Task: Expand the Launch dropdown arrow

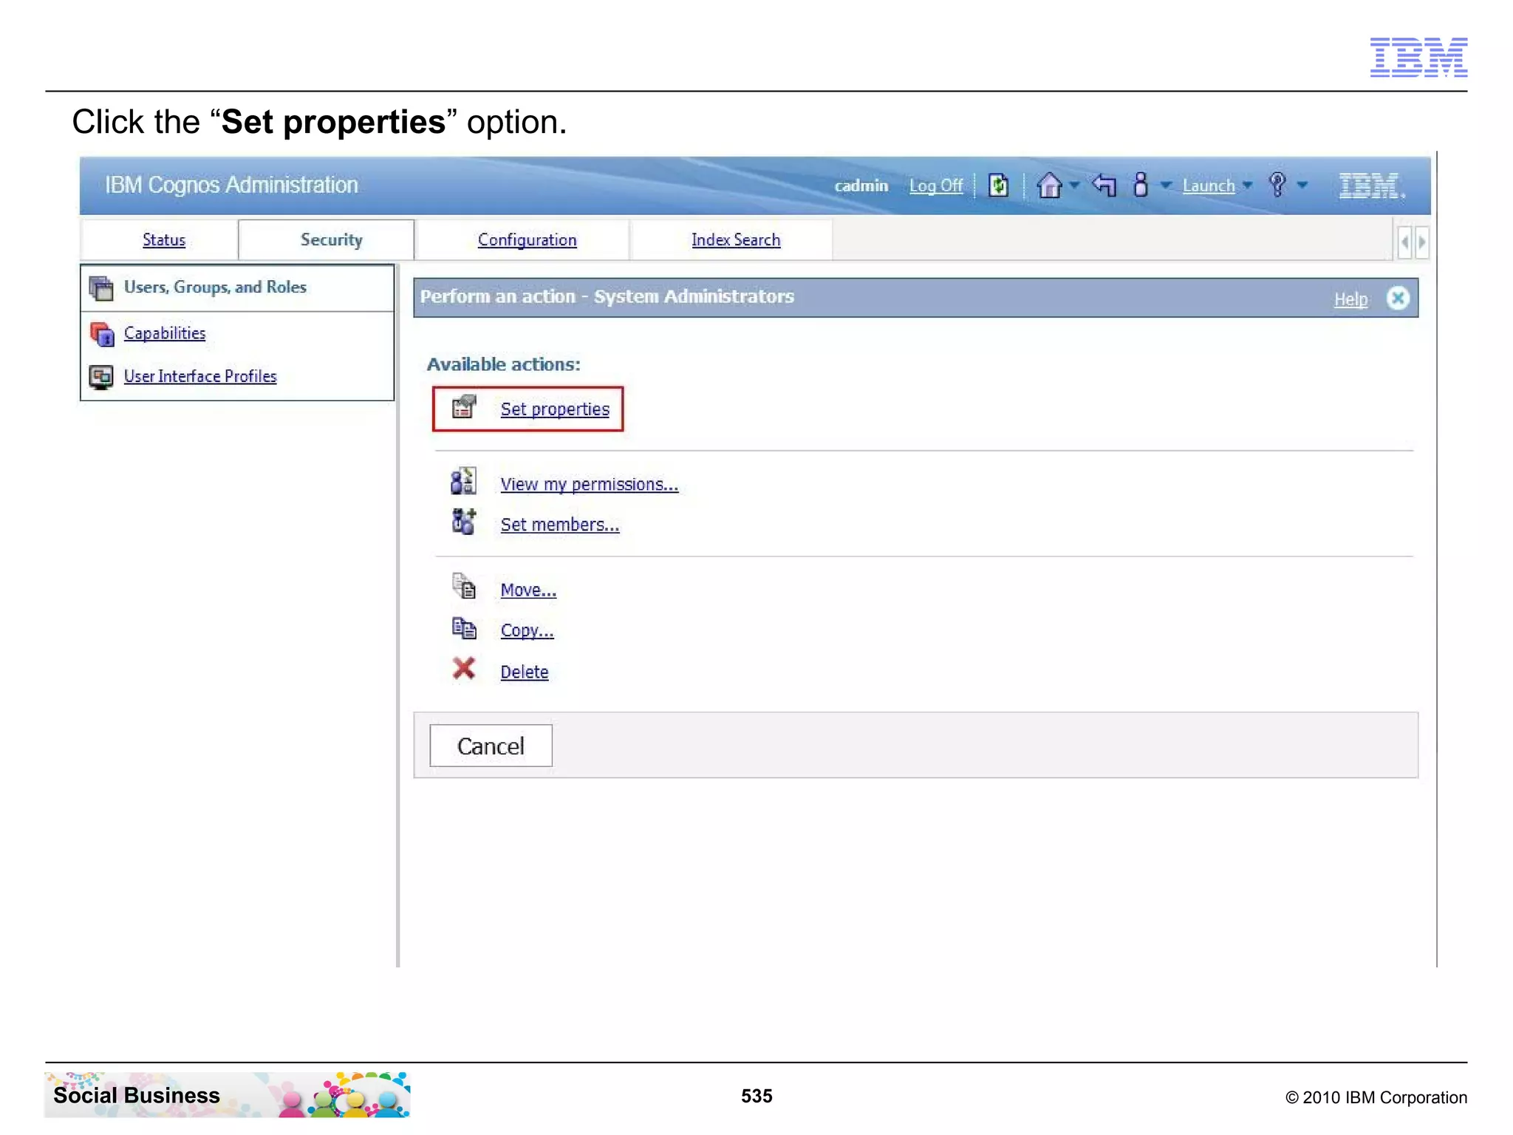Action: tap(1247, 185)
